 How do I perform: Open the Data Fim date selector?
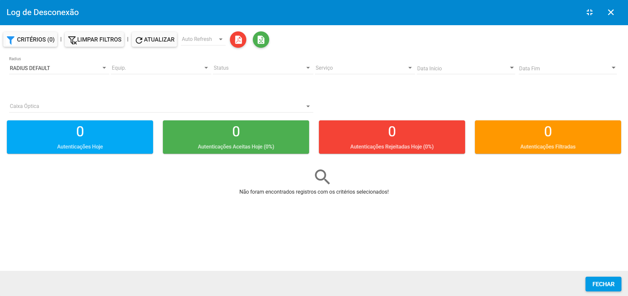(567, 68)
